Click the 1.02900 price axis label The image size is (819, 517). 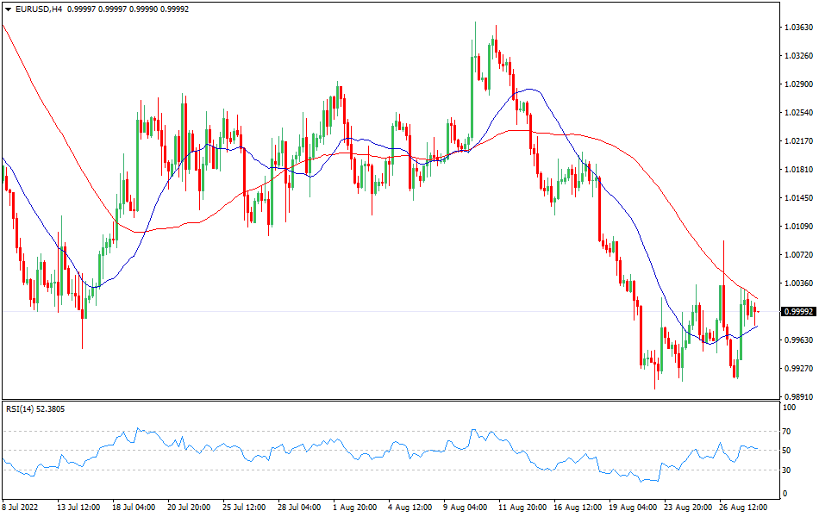[797, 84]
